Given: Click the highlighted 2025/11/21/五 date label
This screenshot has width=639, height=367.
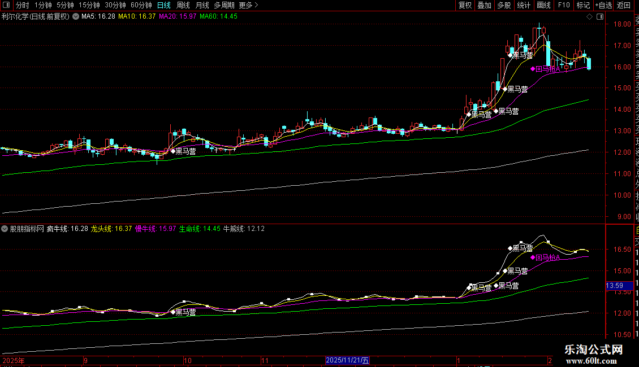Looking at the screenshot, I should point(347,360).
